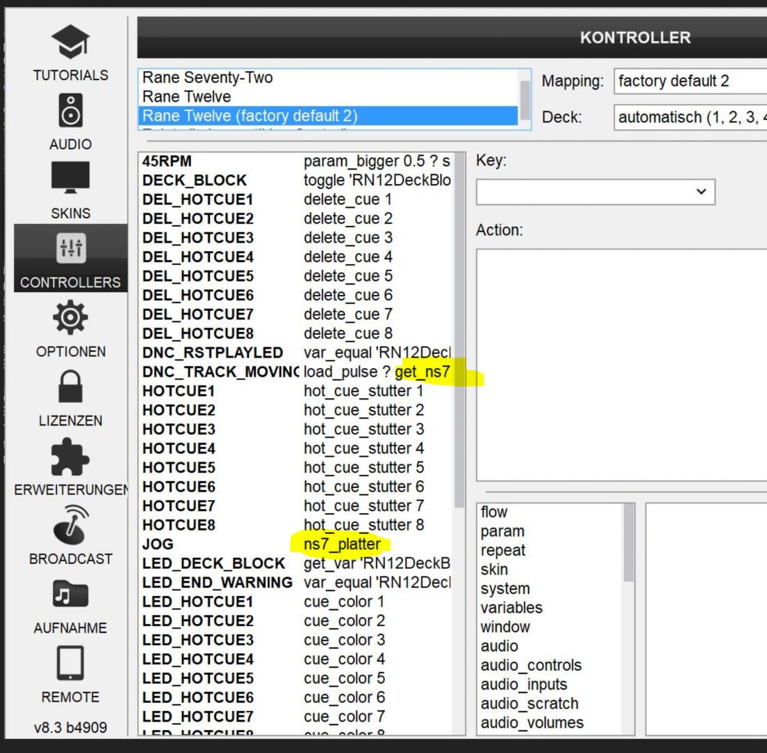
Task: Select the LED_DECK_BLOCK mapping row
Action: (x=296, y=563)
